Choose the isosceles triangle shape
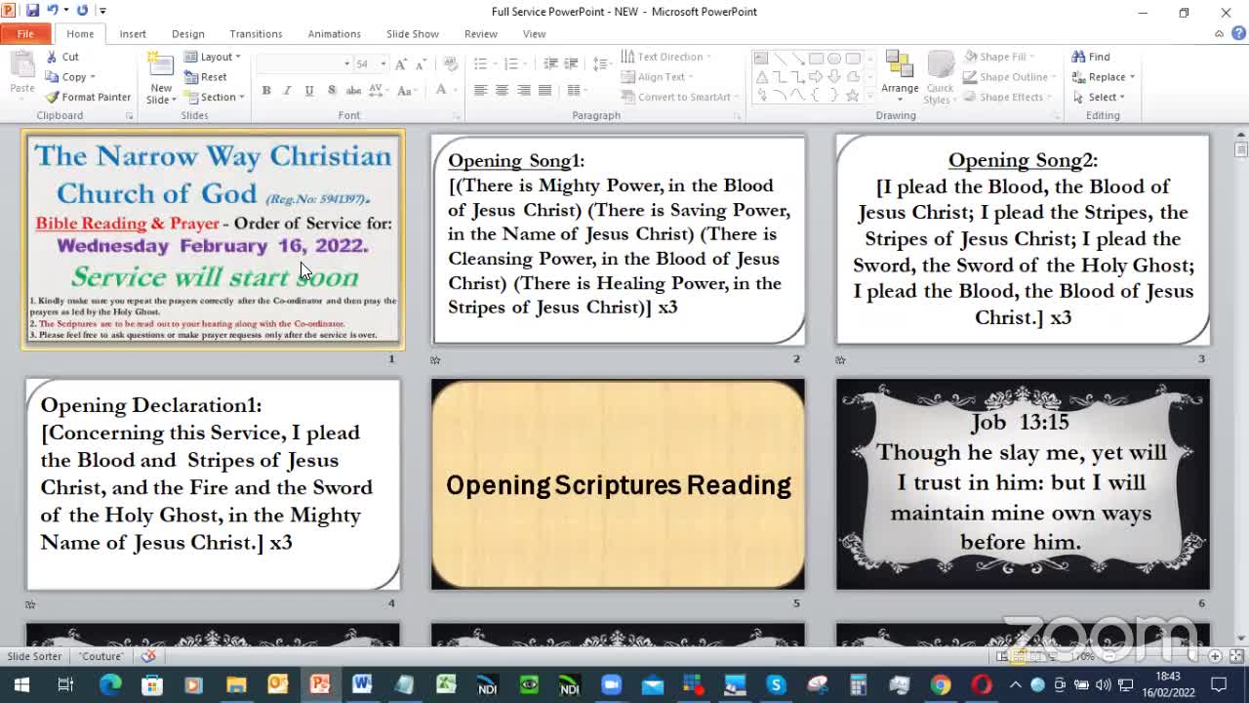The width and height of the screenshot is (1249, 703). click(762, 76)
